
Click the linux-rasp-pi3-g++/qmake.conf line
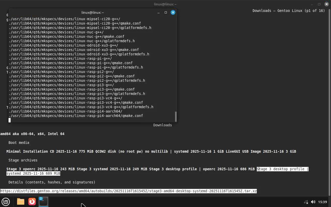(x=72, y=89)
